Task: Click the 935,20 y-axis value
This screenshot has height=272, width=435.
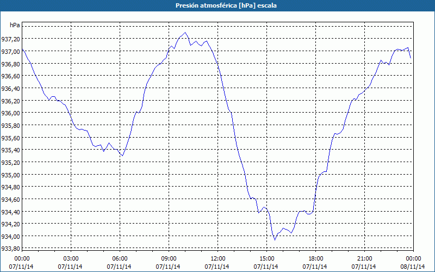Action: (x=10, y=163)
